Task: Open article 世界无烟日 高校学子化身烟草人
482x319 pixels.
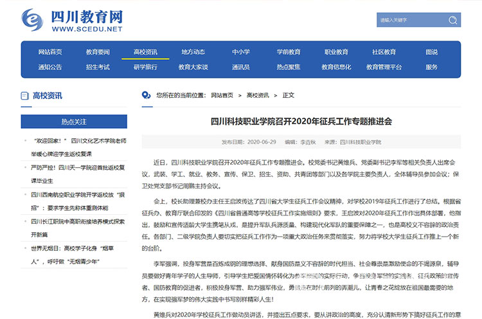Action: coord(72,255)
